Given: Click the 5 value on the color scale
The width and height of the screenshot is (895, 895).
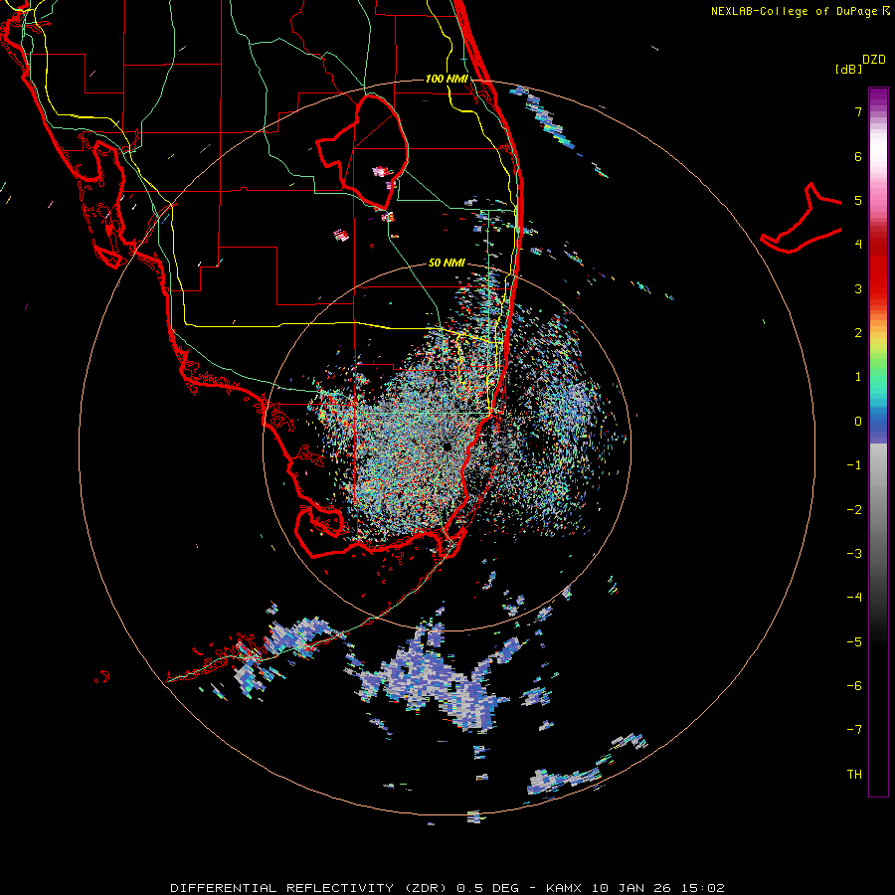Looking at the screenshot, I should (858, 200).
